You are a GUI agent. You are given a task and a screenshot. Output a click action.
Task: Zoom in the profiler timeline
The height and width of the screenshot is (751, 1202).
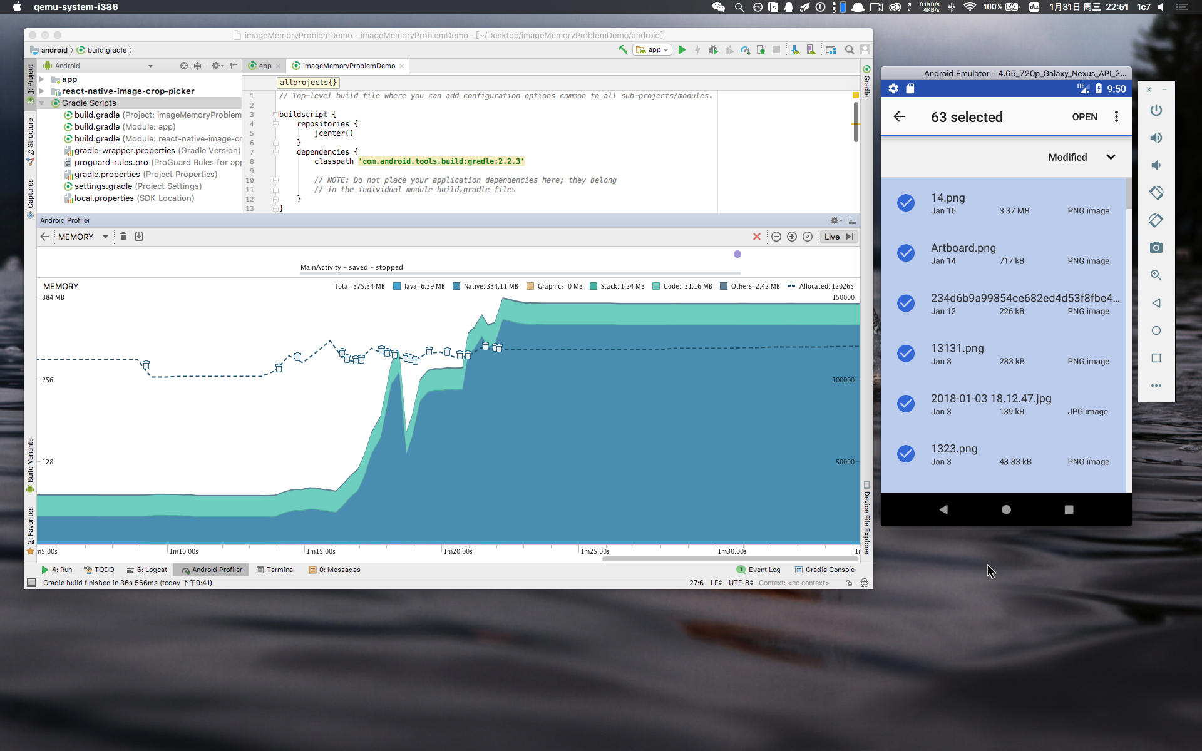click(x=792, y=237)
